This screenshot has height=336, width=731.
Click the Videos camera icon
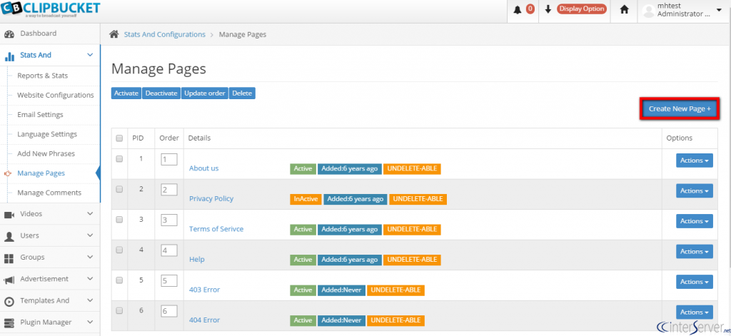(9, 214)
